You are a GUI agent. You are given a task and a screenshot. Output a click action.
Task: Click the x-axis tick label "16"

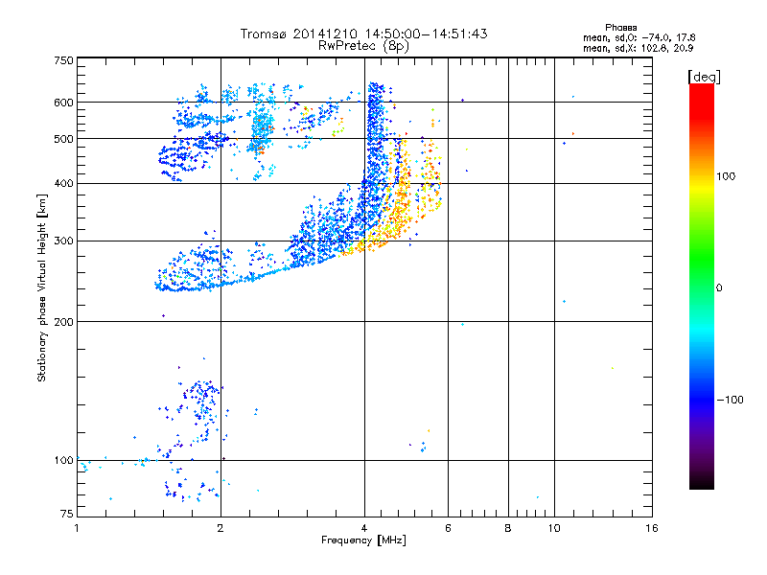coord(652,528)
